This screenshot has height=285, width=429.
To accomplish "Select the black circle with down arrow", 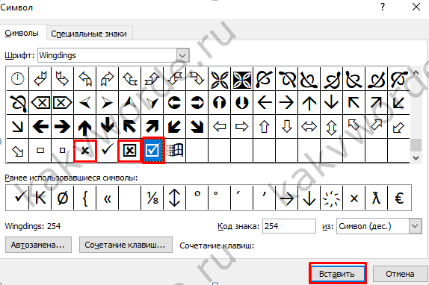I will click(242, 103).
